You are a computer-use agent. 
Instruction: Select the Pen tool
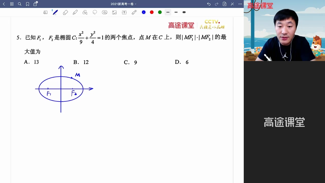[55, 12]
